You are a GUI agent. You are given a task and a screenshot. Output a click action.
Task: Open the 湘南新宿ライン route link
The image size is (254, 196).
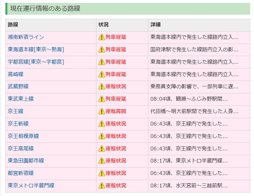click(x=26, y=37)
